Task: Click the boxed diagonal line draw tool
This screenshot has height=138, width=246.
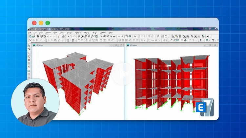Action: pyautogui.click(x=29, y=57)
